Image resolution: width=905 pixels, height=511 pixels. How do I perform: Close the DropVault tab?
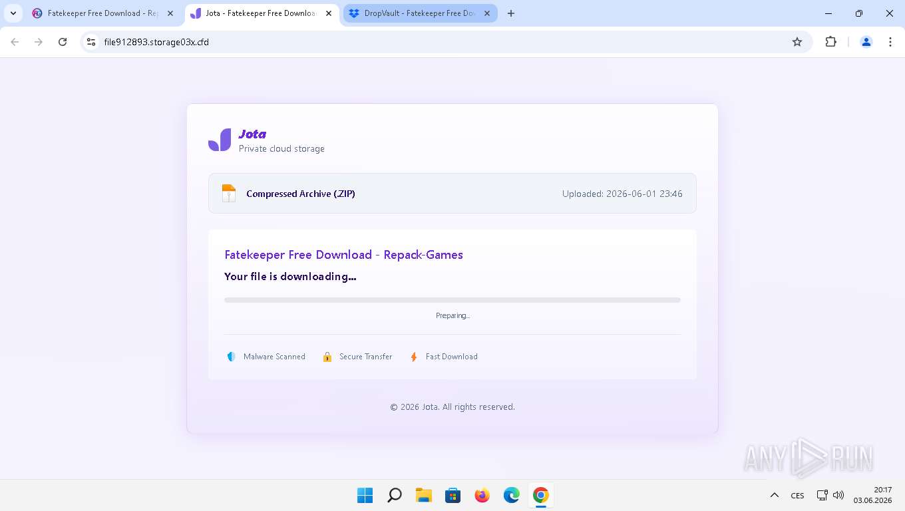(x=486, y=13)
